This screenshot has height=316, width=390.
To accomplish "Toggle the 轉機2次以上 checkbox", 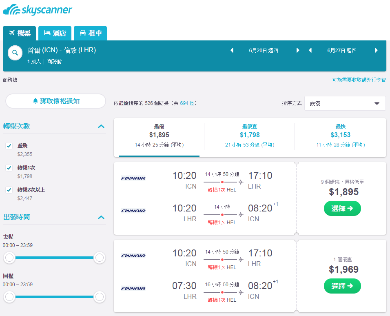I will pyautogui.click(x=9, y=190).
